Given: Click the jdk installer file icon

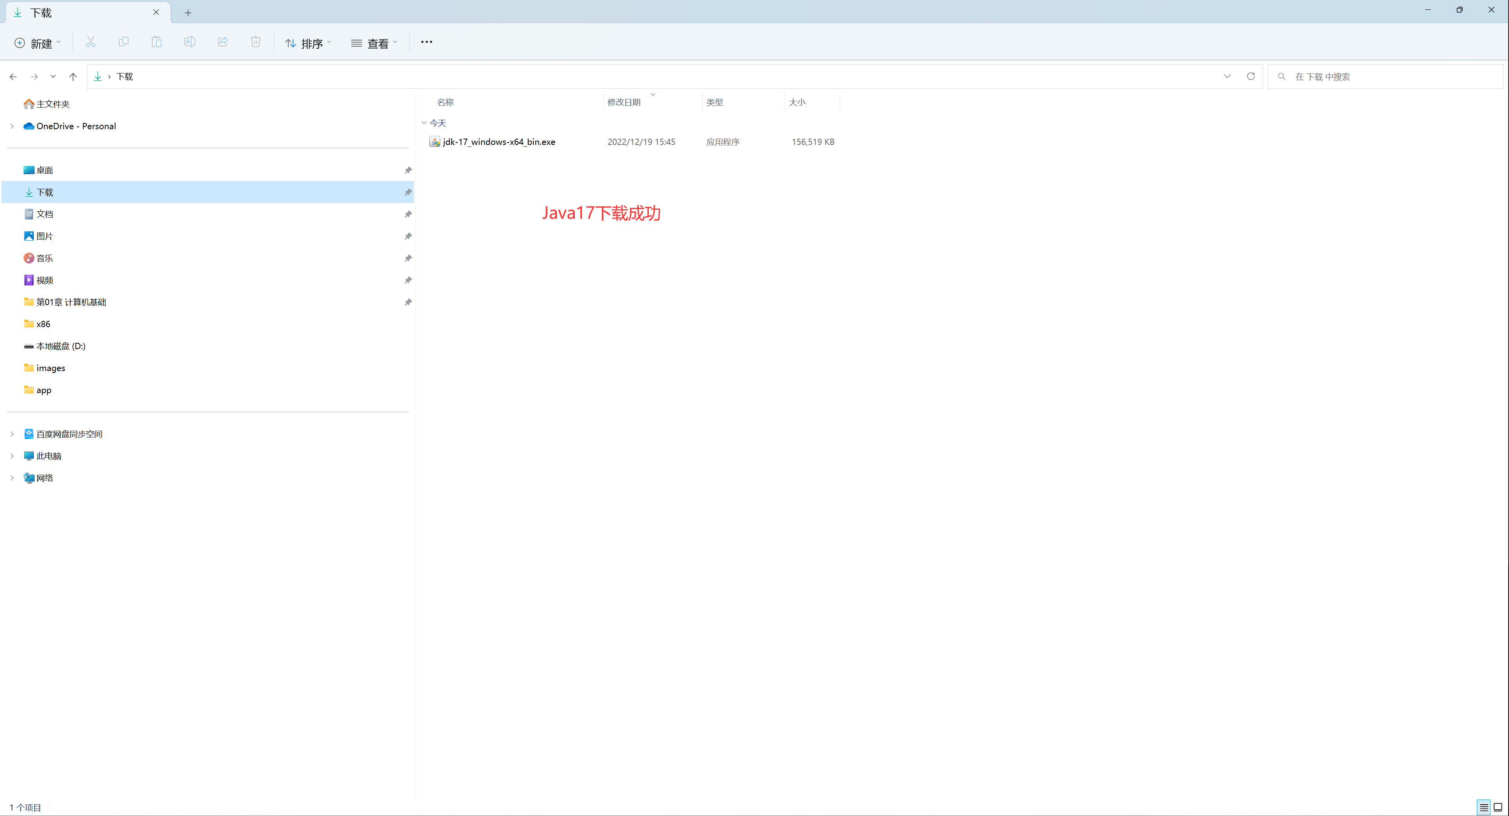Looking at the screenshot, I should point(435,142).
